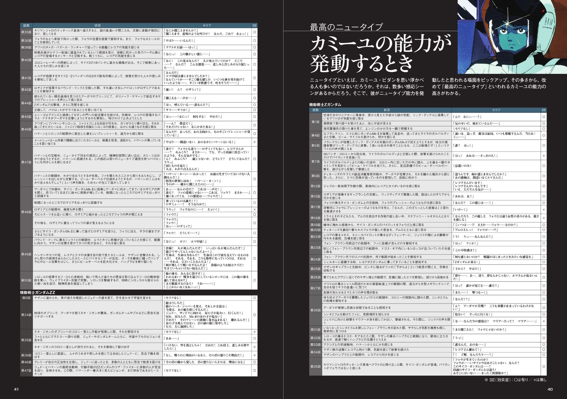Click the cell 'アクシズとの初接触時、ハマーンからなにかを感じる'

[387, 345]
